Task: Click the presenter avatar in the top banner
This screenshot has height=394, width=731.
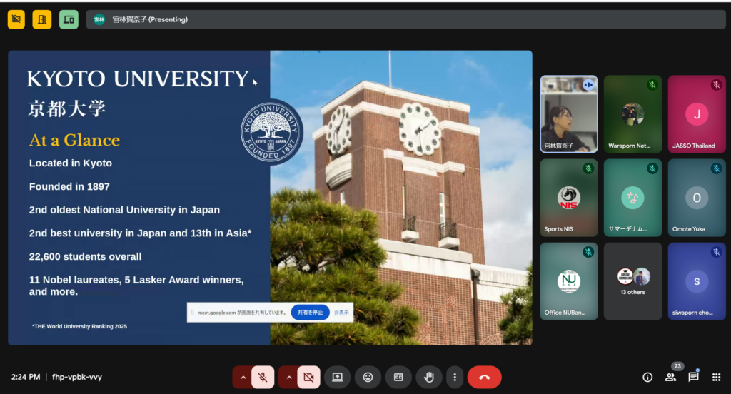Action: tap(99, 19)
